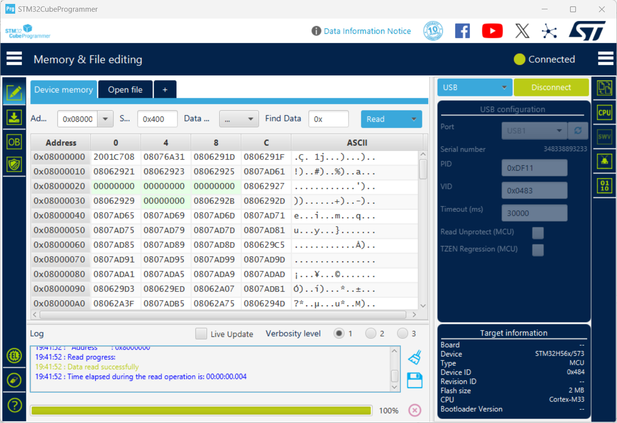Save the log using the floppy disk icon

(415, 380)
